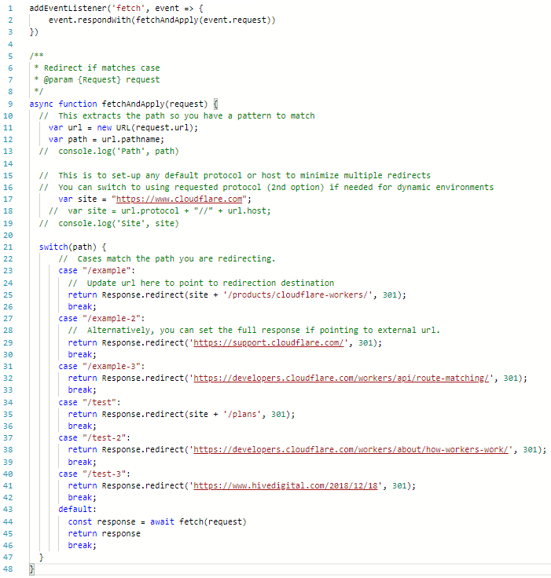Click 'break;' on line 46

[x=83, y=546]
